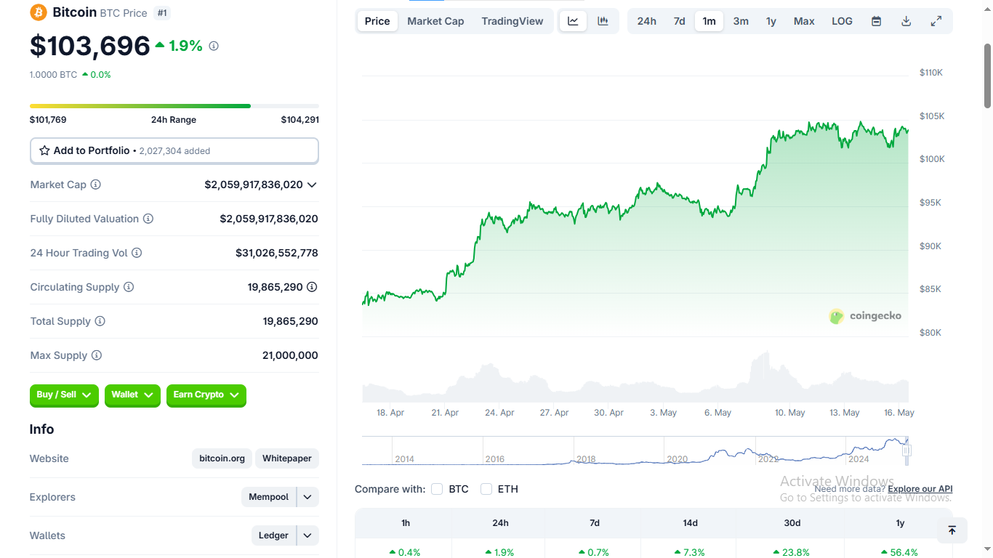The height and width of the screenshot is (558, 993).
Task: Click the page vertical scrollbar
Action: [x=987, y=76]
